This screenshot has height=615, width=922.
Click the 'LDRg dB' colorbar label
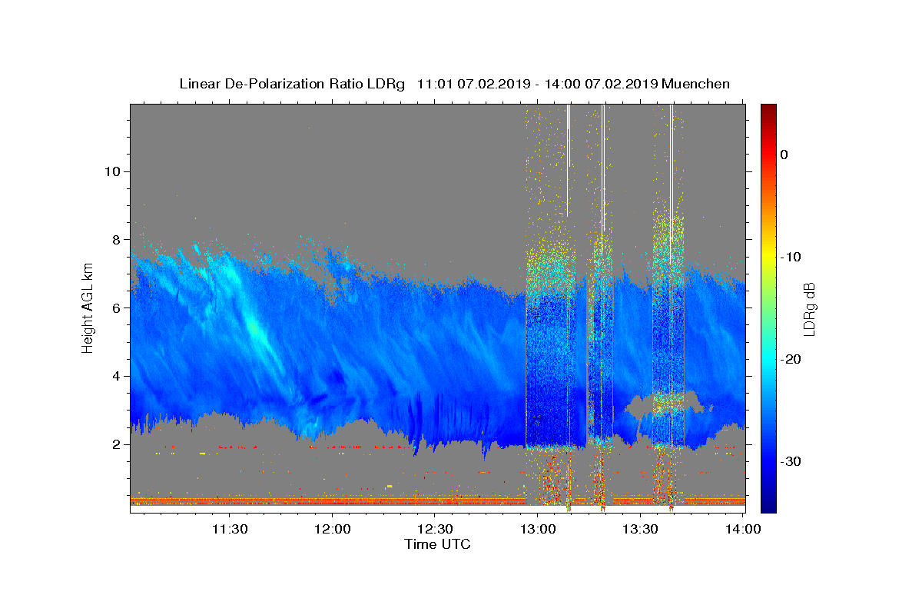coord(809,308)
